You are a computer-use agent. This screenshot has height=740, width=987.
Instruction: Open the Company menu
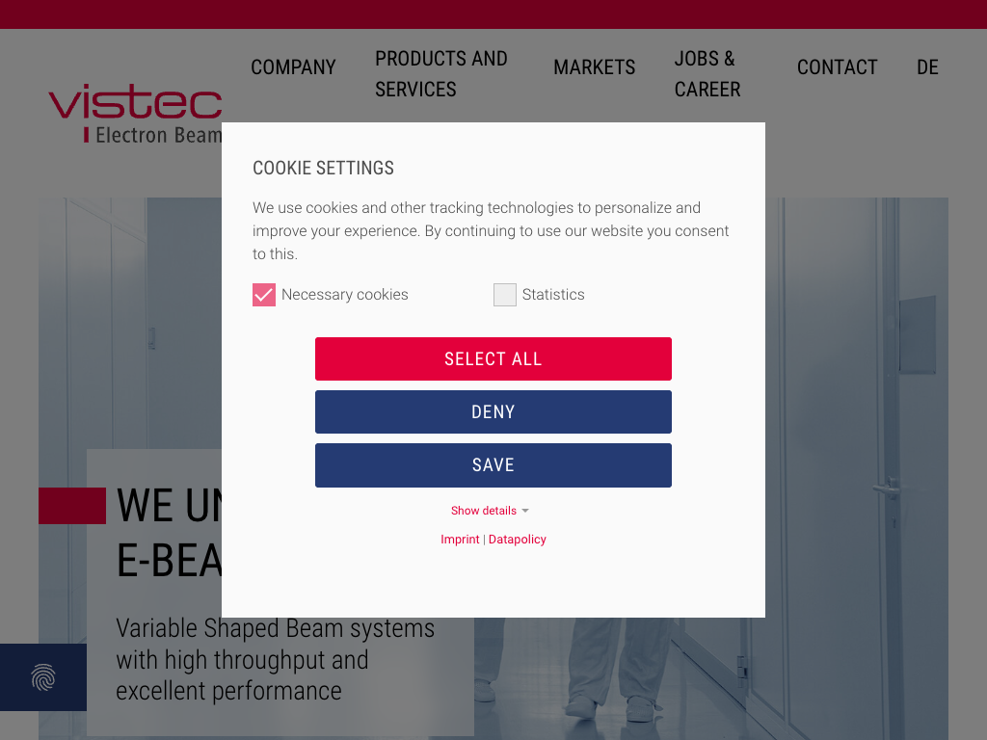coord(293,67)
